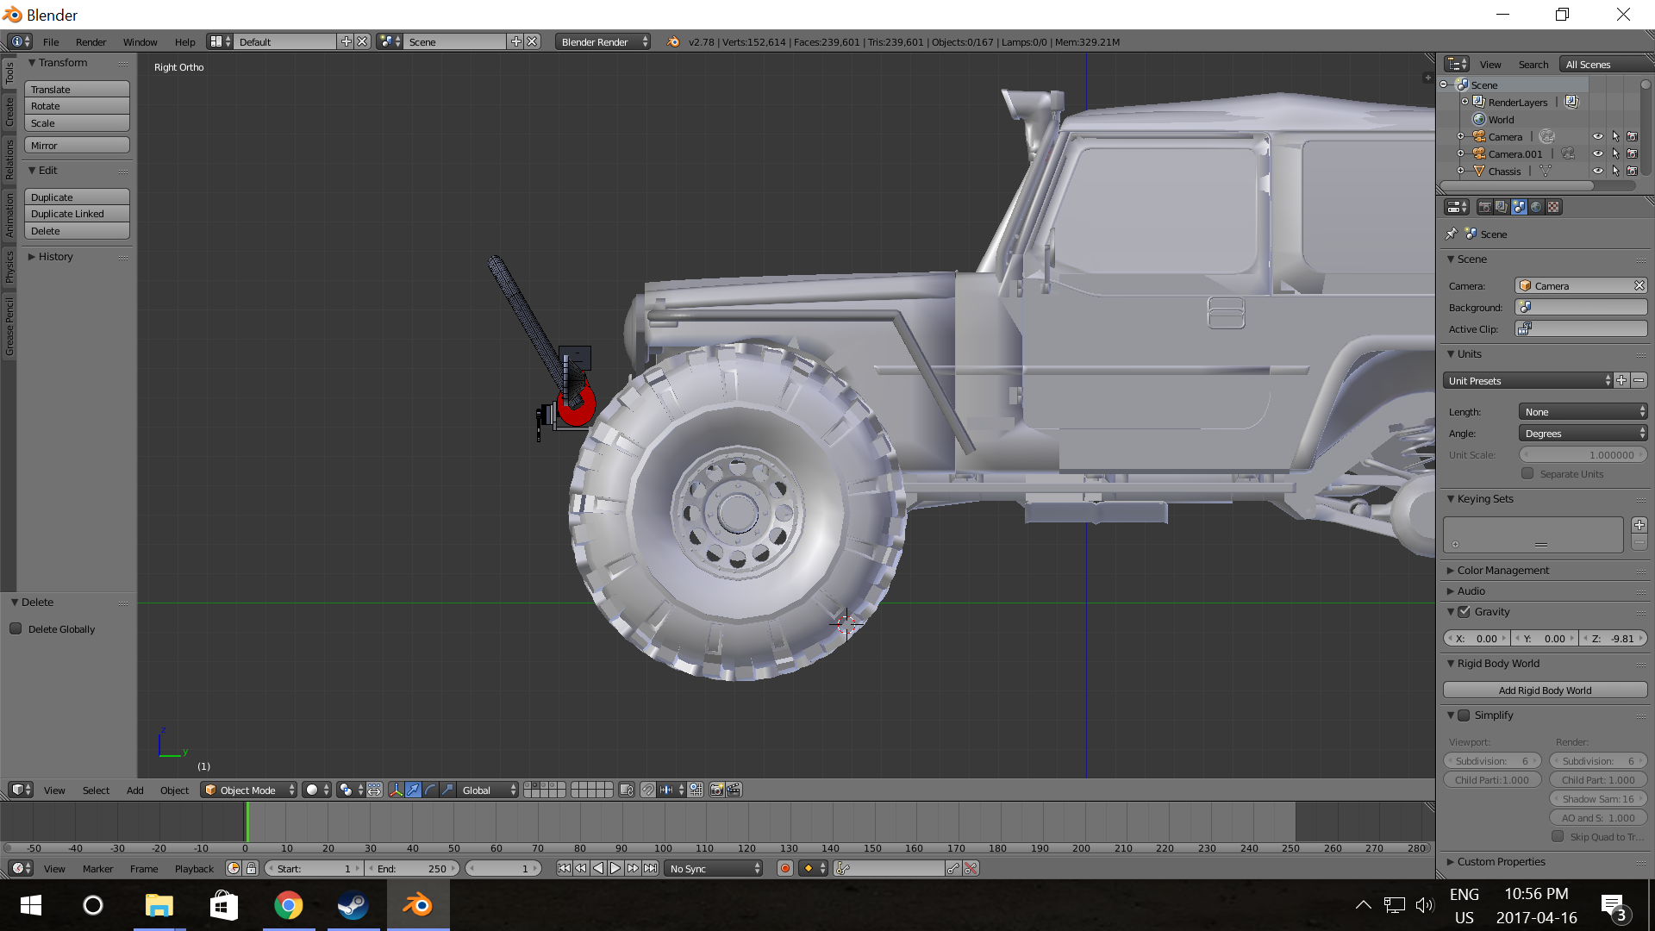1655x931 pixels.
Task: Click the OpenGL render image camera icon
Action: 716,790
